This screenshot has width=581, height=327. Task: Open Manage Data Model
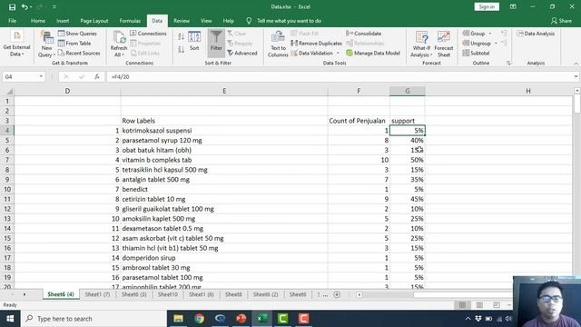[373, 53]
